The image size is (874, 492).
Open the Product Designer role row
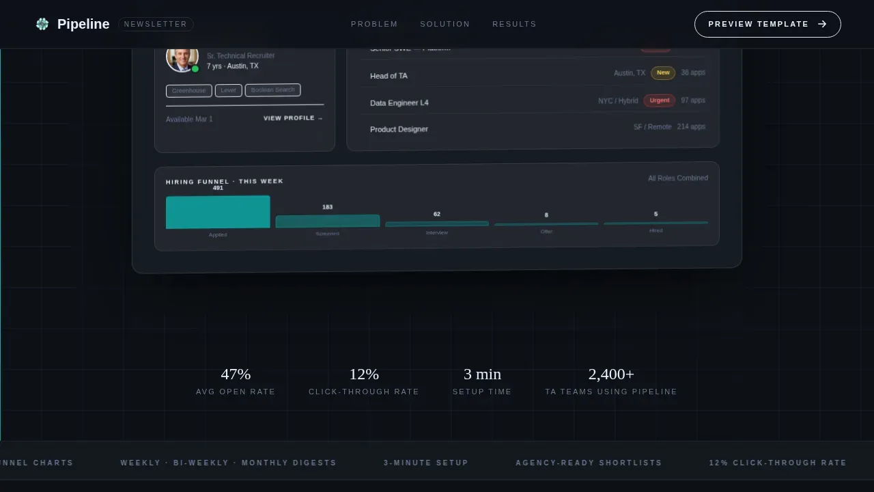click(x=537, y=128)
